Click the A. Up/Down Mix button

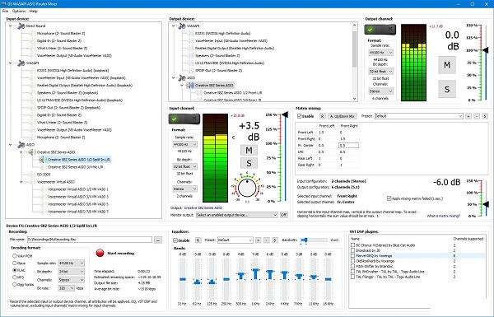point(343,116)
